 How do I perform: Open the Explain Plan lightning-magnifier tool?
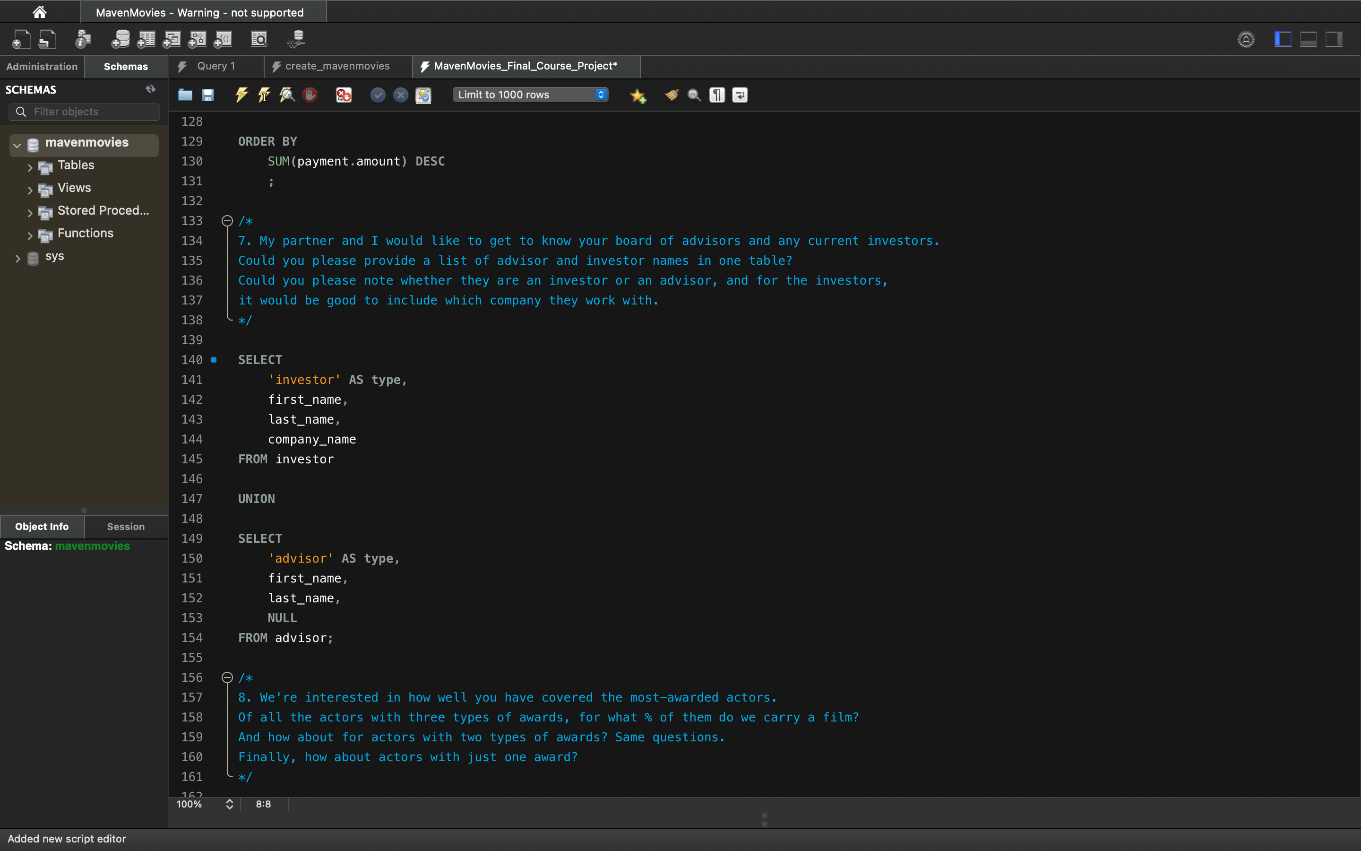pyautogui.click(x=287, y=95)
